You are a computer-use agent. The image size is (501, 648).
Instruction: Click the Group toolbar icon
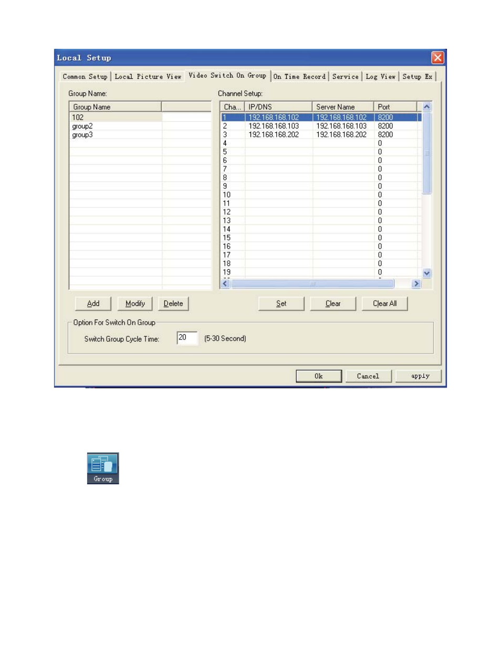pos(103,468)
